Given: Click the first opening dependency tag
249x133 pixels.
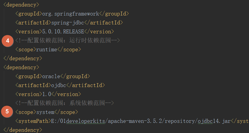Looking at the screenshot, I should (21, 5).
